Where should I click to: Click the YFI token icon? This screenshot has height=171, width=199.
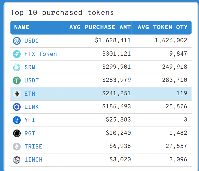[17, 120]
